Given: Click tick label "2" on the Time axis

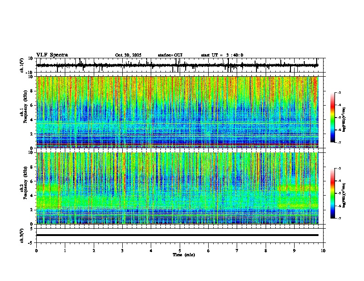Looking at the screenshot, I should click(94, 251).
